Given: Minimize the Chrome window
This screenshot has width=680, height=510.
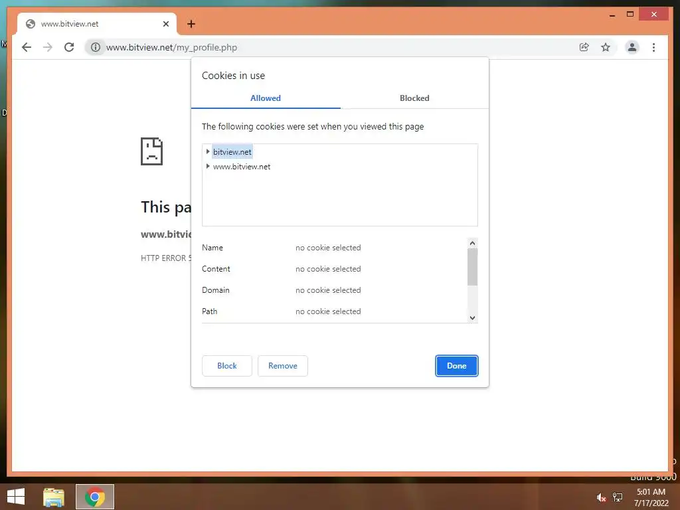Looking at the screenshot, I should (612, 15).
